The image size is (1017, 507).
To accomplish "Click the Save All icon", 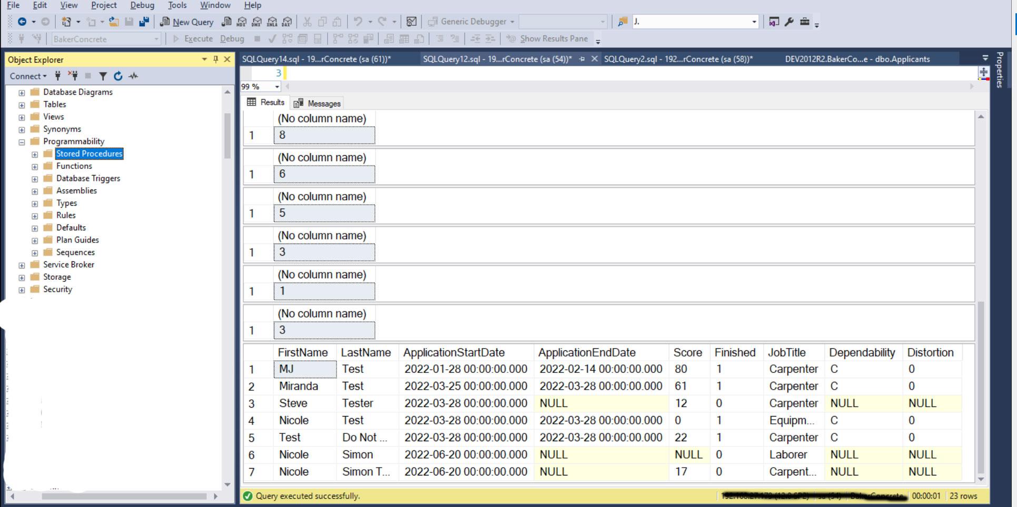I will 144,22.
